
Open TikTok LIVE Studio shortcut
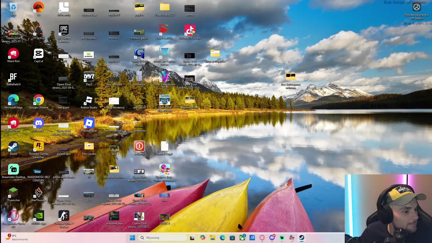click(190, 32)
